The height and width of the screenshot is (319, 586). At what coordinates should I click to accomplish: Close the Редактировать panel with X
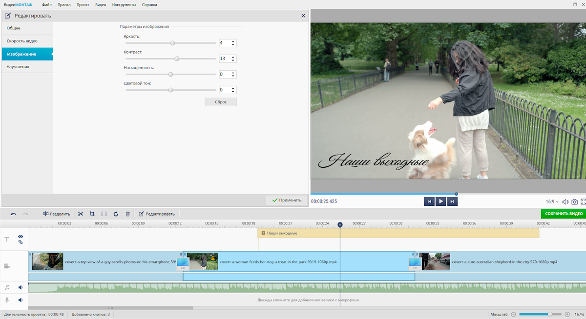pyautogui.click(x=303, y=16)
